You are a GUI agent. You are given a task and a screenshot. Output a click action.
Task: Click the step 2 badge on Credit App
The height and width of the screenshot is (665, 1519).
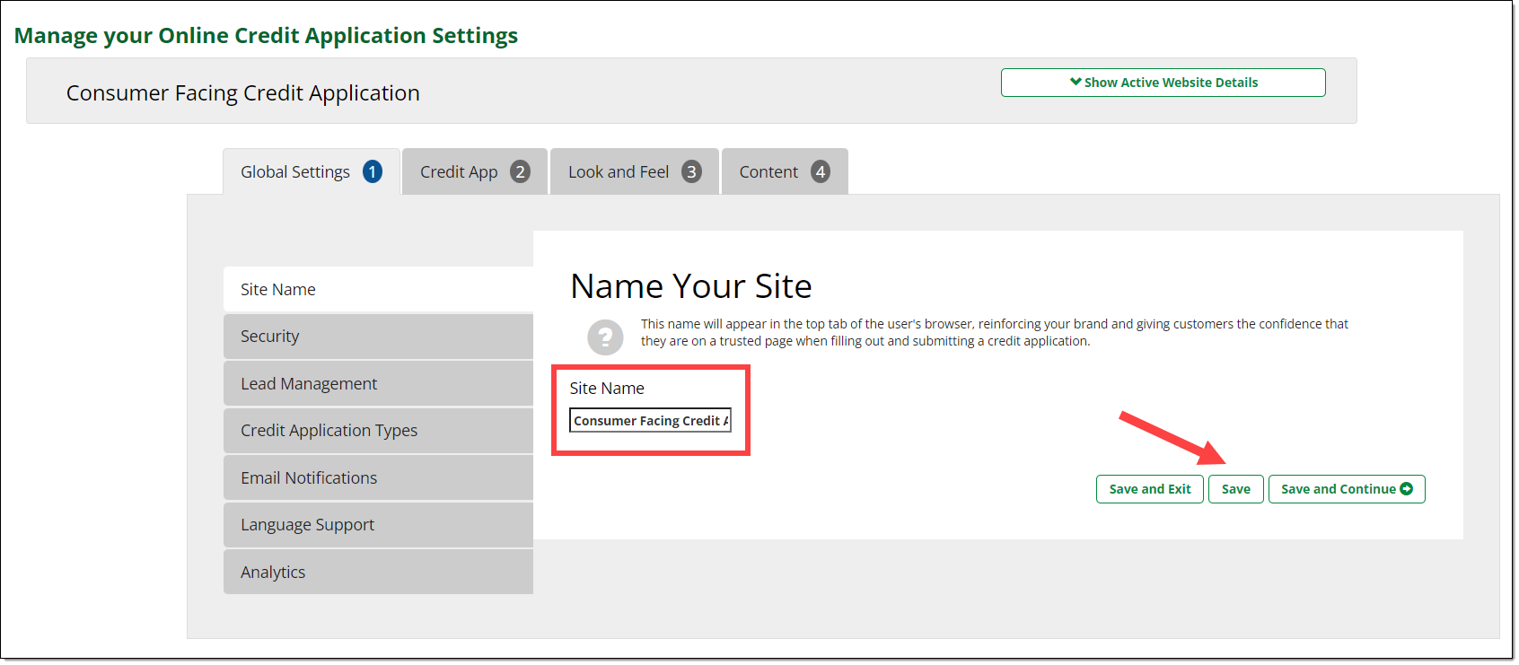tap(520, 171)
